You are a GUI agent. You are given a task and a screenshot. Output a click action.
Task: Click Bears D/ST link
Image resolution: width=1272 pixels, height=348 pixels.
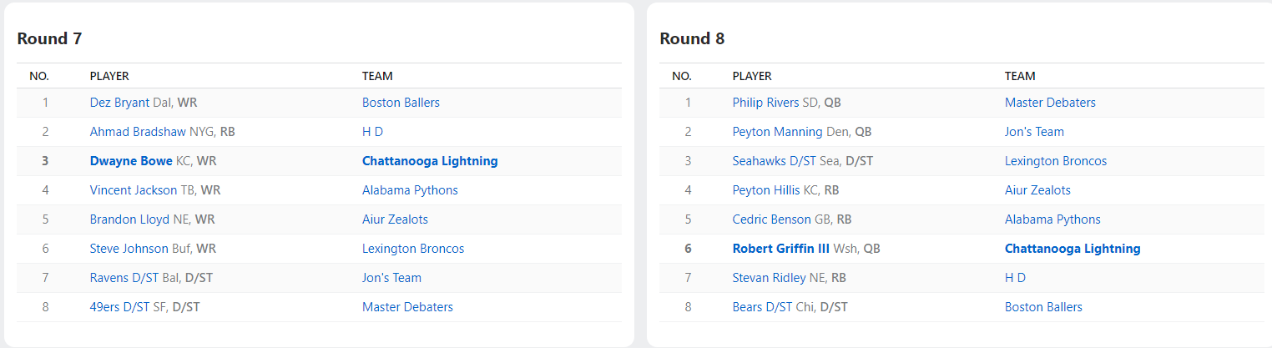click(762, 307)
